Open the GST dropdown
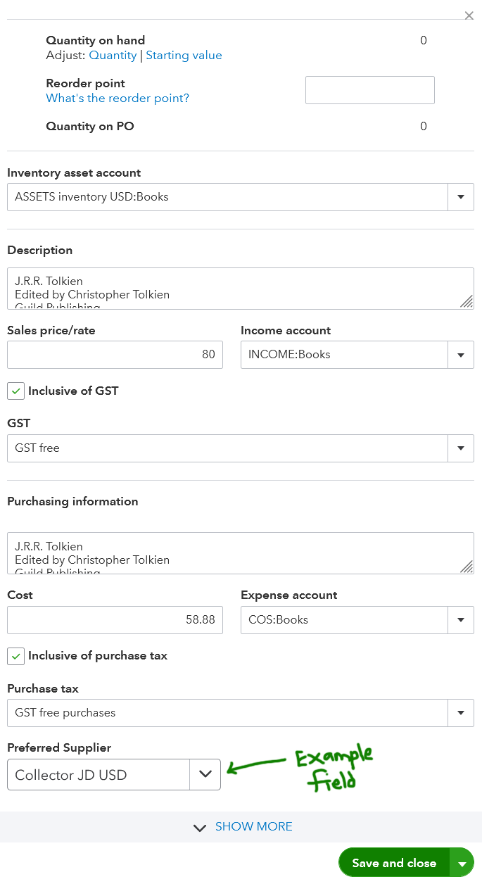This screenshot has width=482, height=884. [x=461, y=448]
